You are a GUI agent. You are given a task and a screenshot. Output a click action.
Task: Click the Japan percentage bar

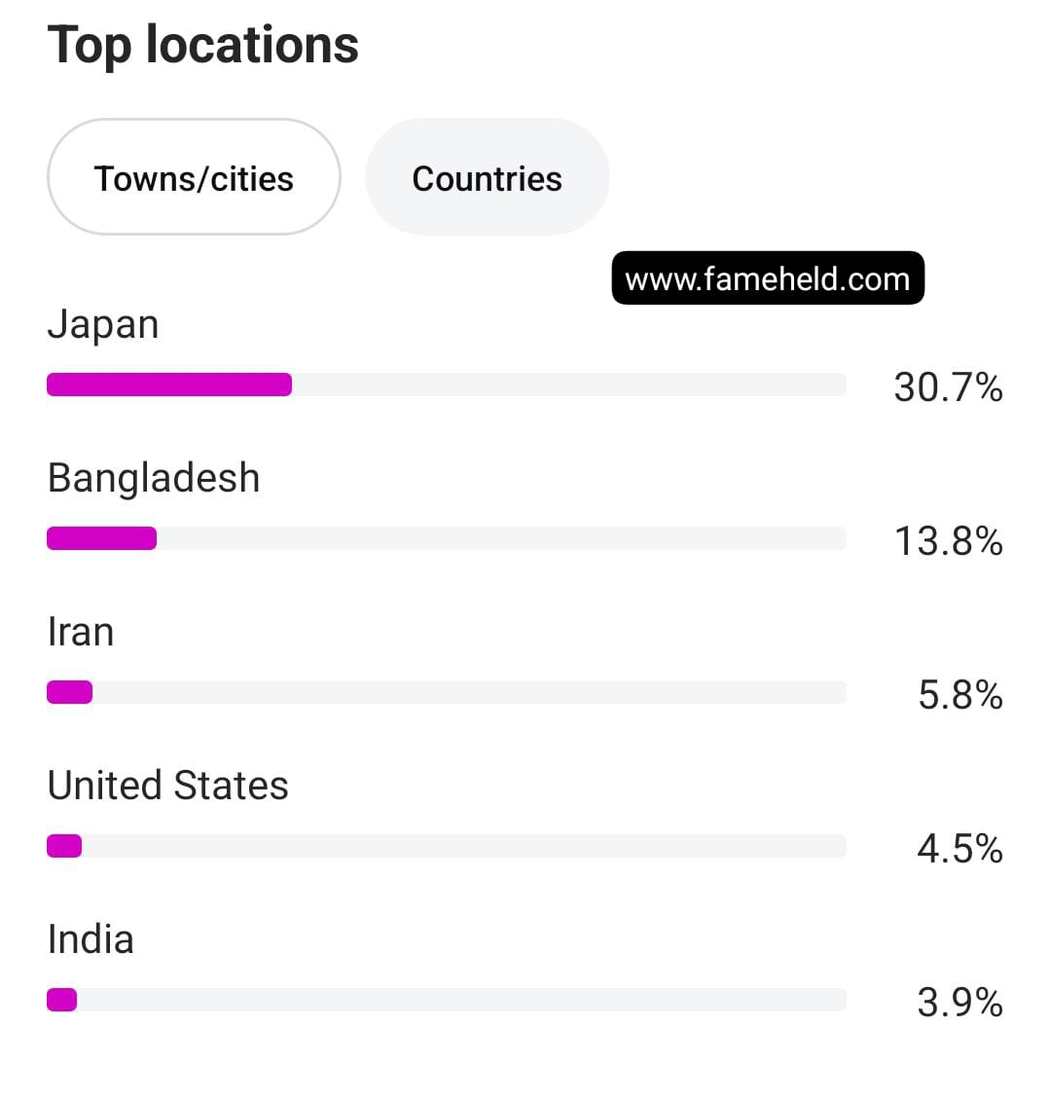point(169,385)
